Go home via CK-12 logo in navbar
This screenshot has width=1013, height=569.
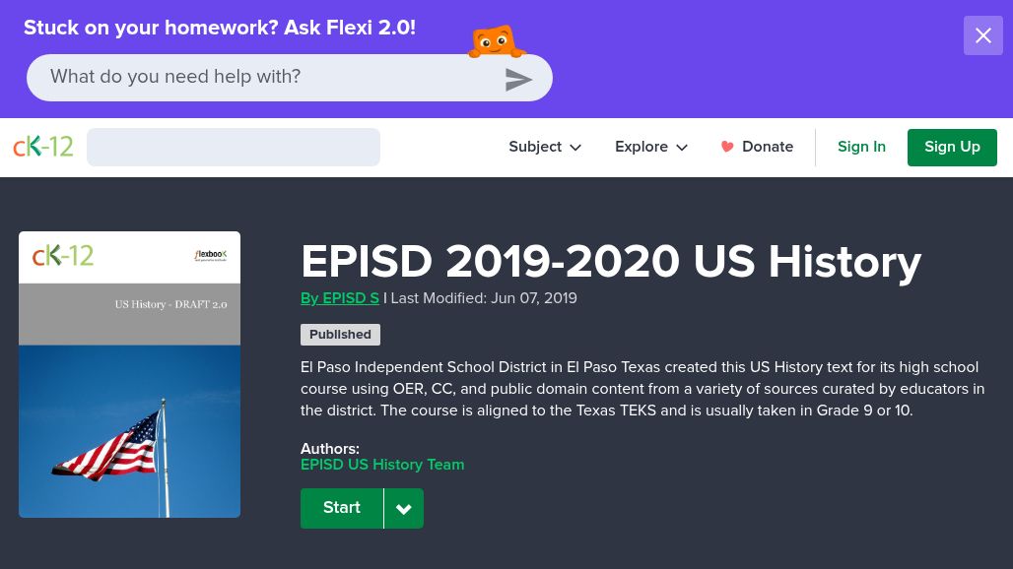43,147
